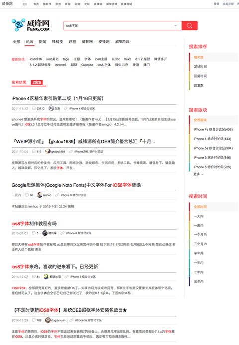239x345 pixels.
Task: Click the 2628 result count badge
Action: point(37,82)
